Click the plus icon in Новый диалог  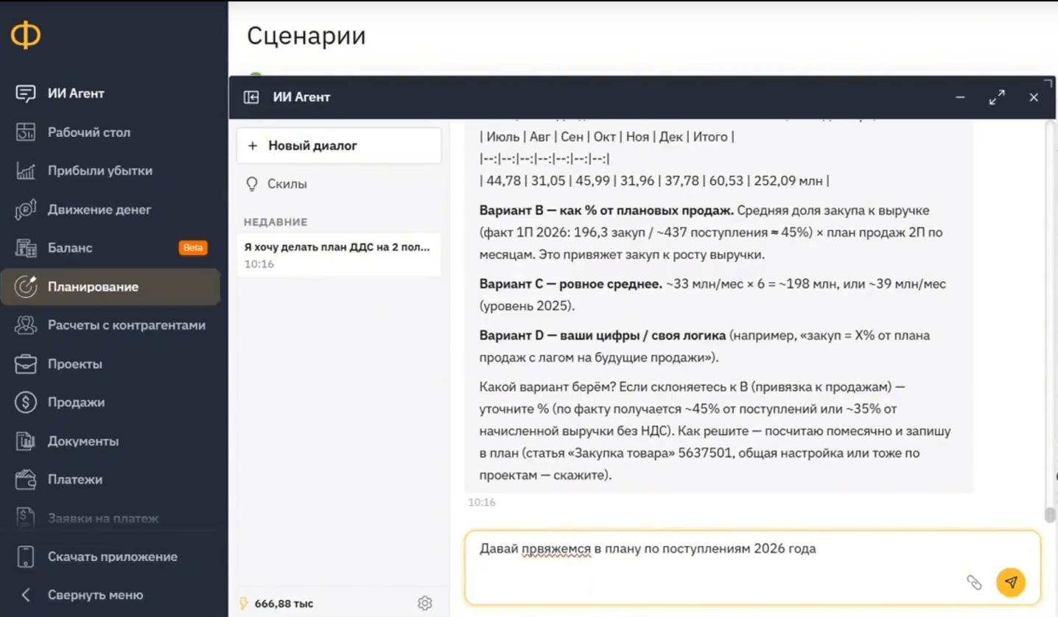(253, 146)
